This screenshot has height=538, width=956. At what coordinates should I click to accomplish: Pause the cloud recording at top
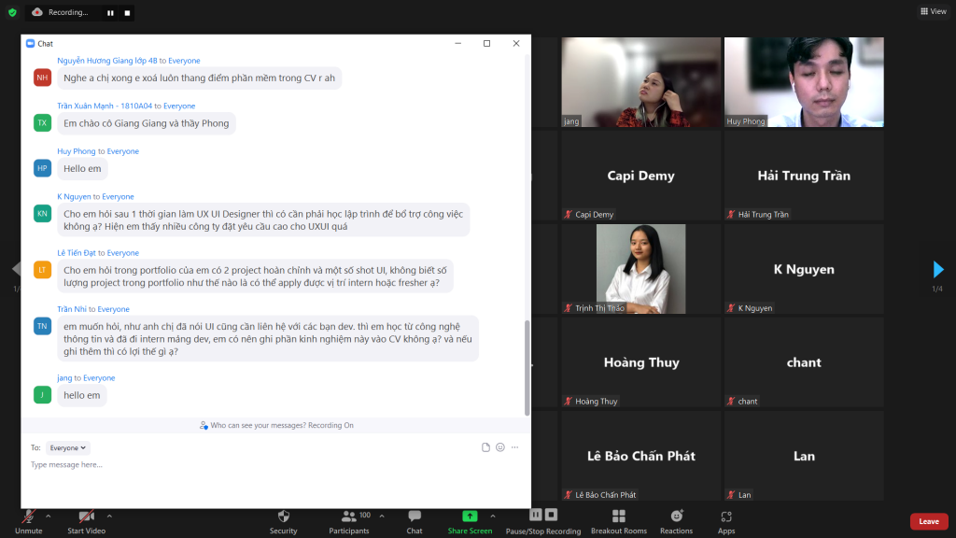tap(110, 13)
